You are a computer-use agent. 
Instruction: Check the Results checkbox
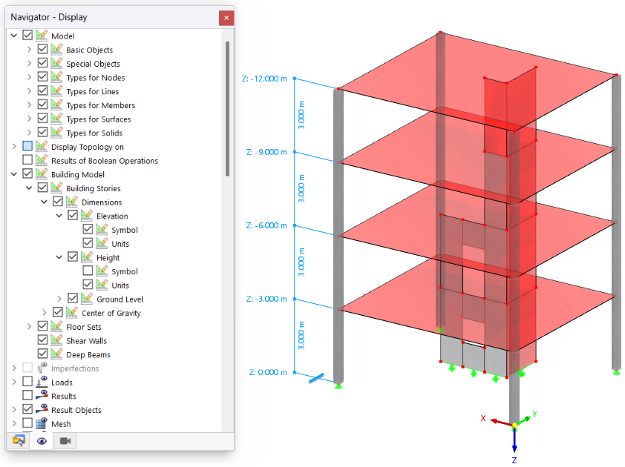pos(27,396)
